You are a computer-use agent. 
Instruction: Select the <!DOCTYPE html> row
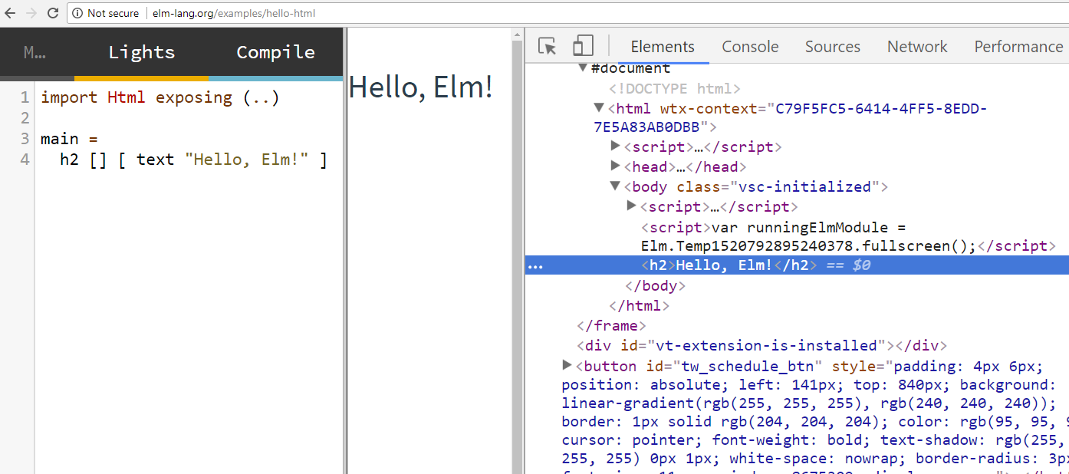click(x=675, y=88)
